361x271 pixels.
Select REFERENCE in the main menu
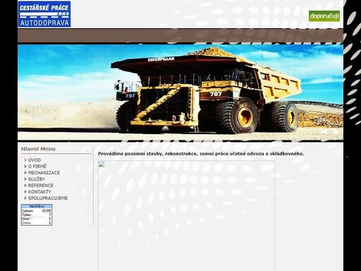41,186
